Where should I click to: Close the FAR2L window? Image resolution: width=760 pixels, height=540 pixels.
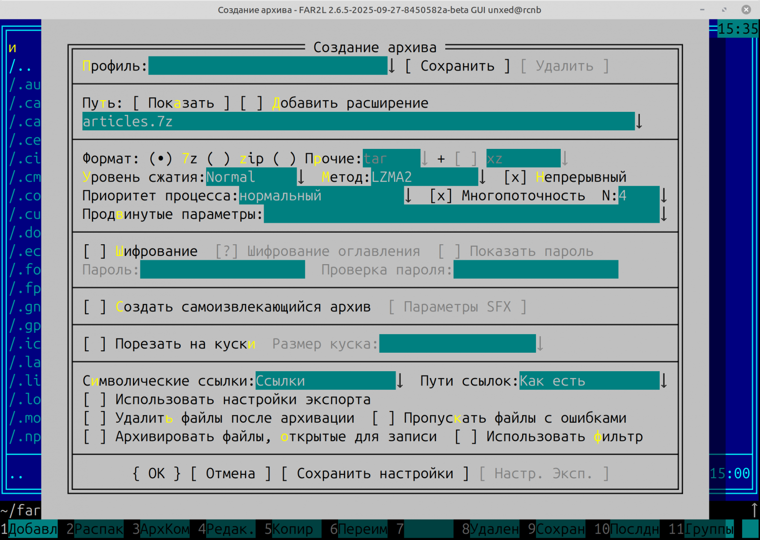[746, 10]
